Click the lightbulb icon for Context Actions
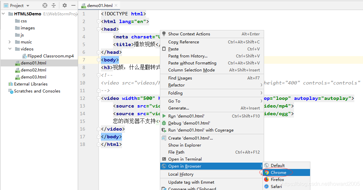This screenshot has height=190, width=363. pos(164,34)
